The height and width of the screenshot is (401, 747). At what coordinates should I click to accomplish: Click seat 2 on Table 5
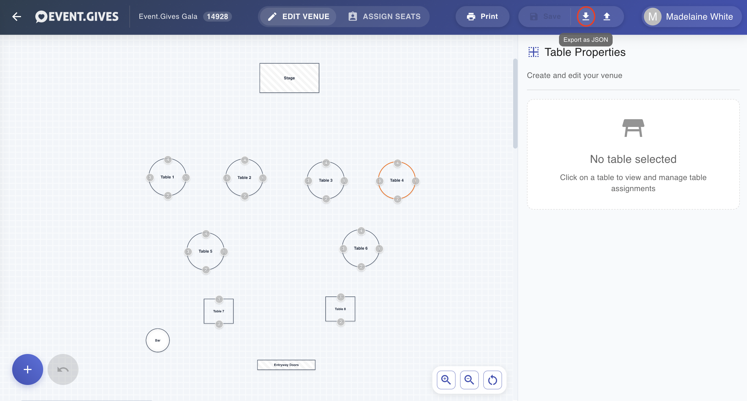coord(206,270)
